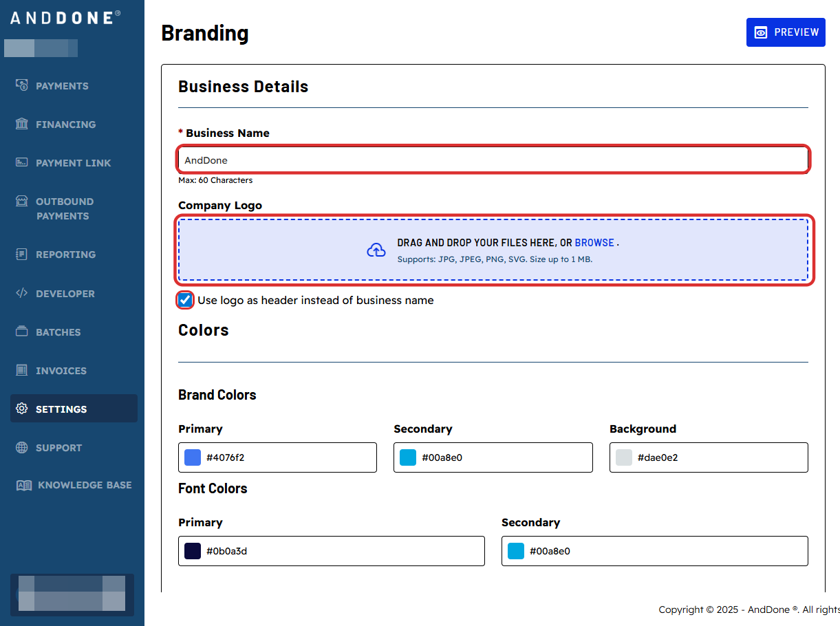The image size is (840, 626).
Task: Click the Batches briefcase icon
Action: [21, 332]
